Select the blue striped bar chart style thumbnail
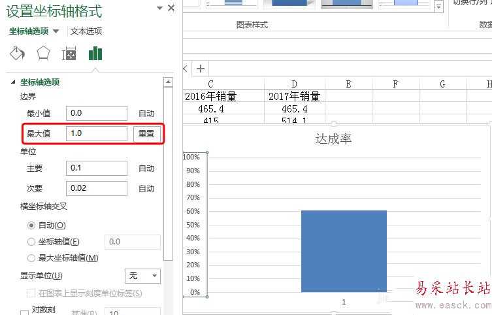This screenshot has width=492, height=315. pos(232,4)
